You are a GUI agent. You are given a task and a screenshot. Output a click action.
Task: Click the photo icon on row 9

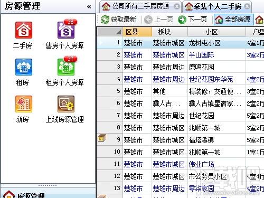tap(102, 138)
